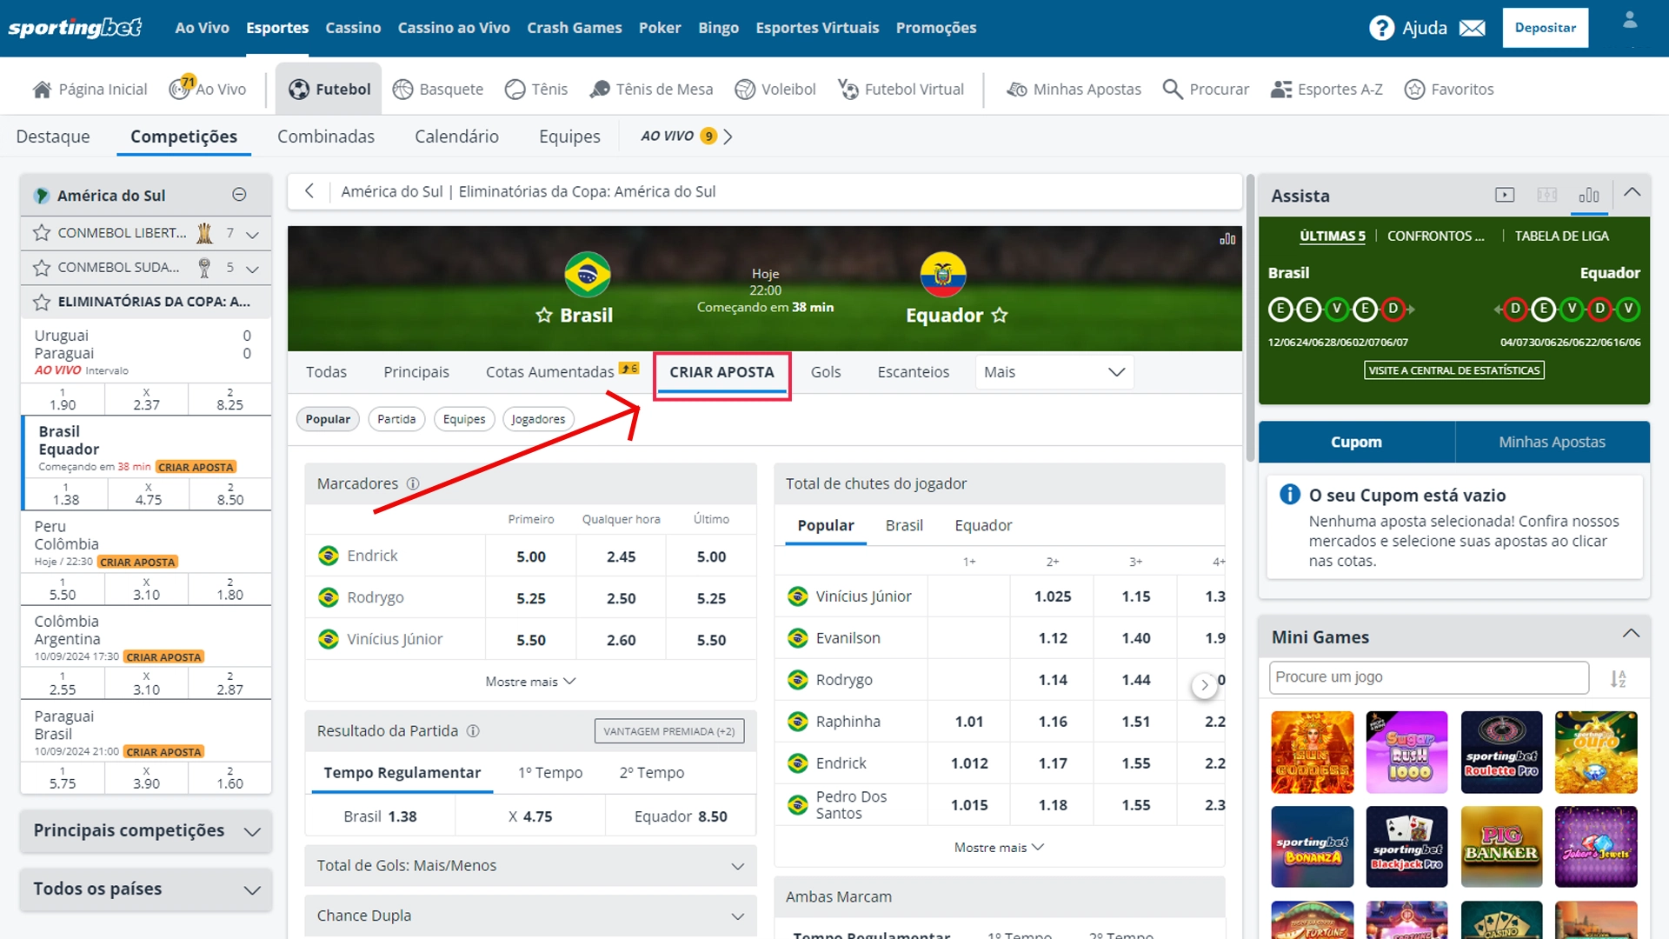Expand Marcadores Mostre mais
The width and height of the screenshot is (1669, 939).
click(530, 682)
